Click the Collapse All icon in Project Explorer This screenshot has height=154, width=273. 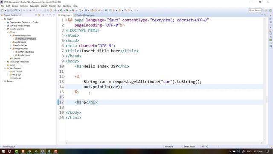click(36, 15)
